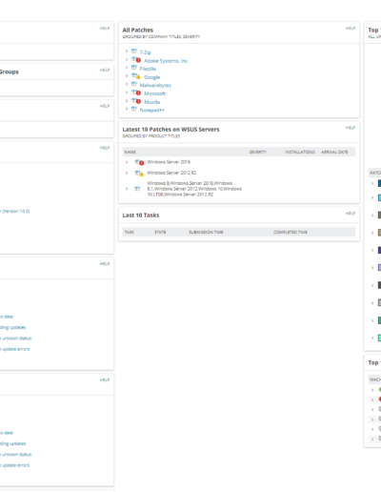Expand row beside the green status dot
The height and width of the screenshot is (492, 381).
372,390
